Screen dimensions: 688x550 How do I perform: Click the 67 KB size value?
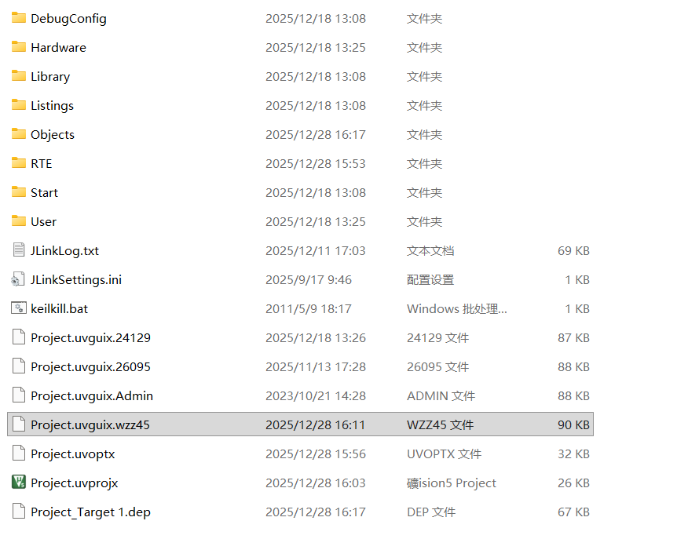573,512
